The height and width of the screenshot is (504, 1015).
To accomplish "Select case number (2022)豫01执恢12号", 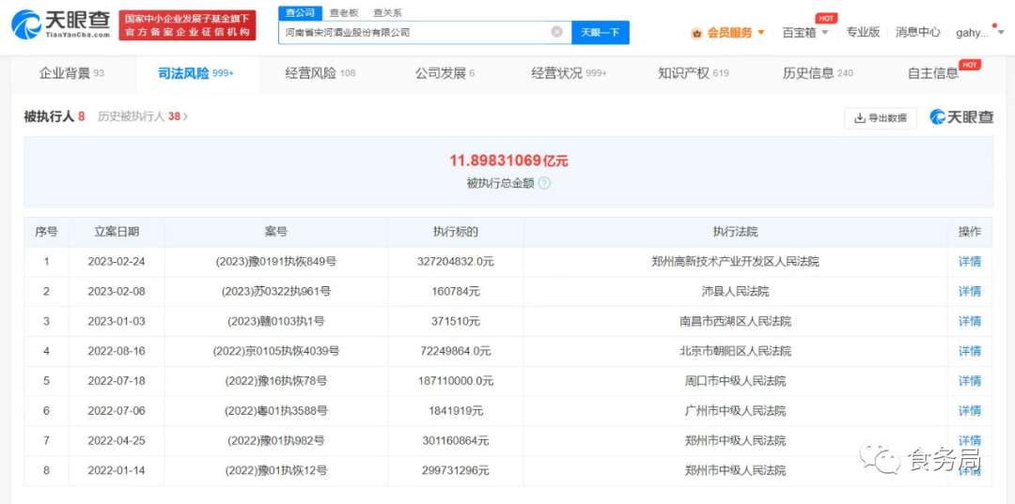I will 275,470.
